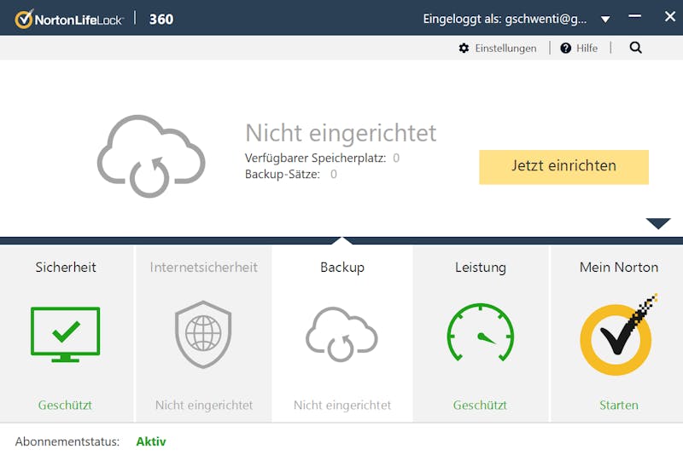Click the NortonLifeLock logo

point(70,19)
